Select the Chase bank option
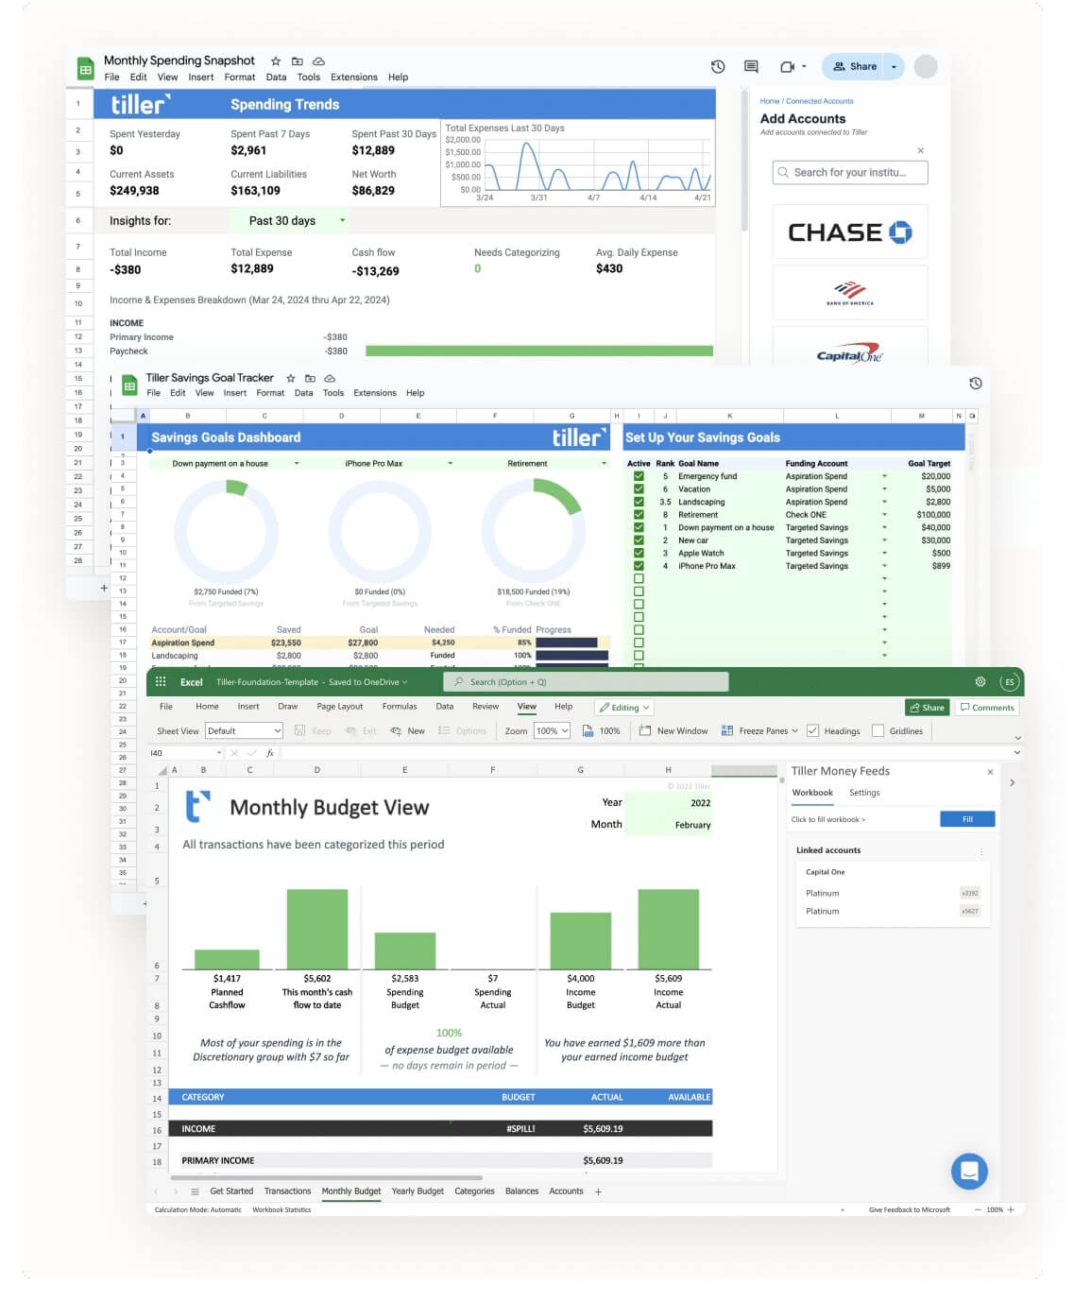This screenshot has height=1302, width=1091. coord(849,231)
